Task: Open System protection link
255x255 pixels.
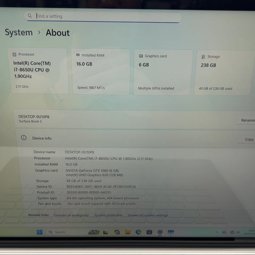Action: pos(108,215)
